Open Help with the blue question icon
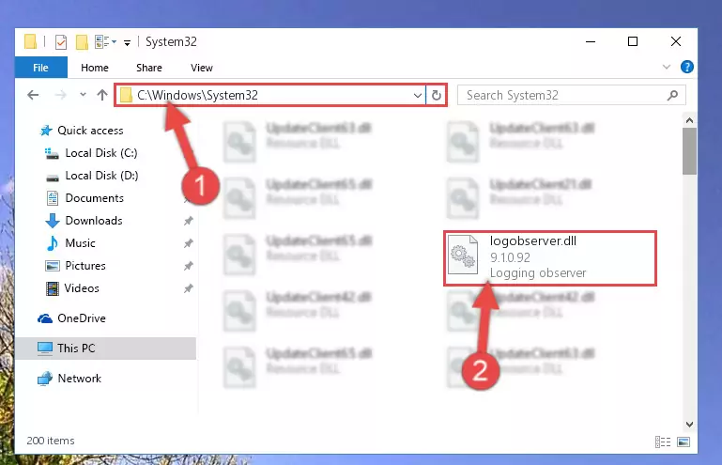Screen dimensions: 722x465 [686, 67]
